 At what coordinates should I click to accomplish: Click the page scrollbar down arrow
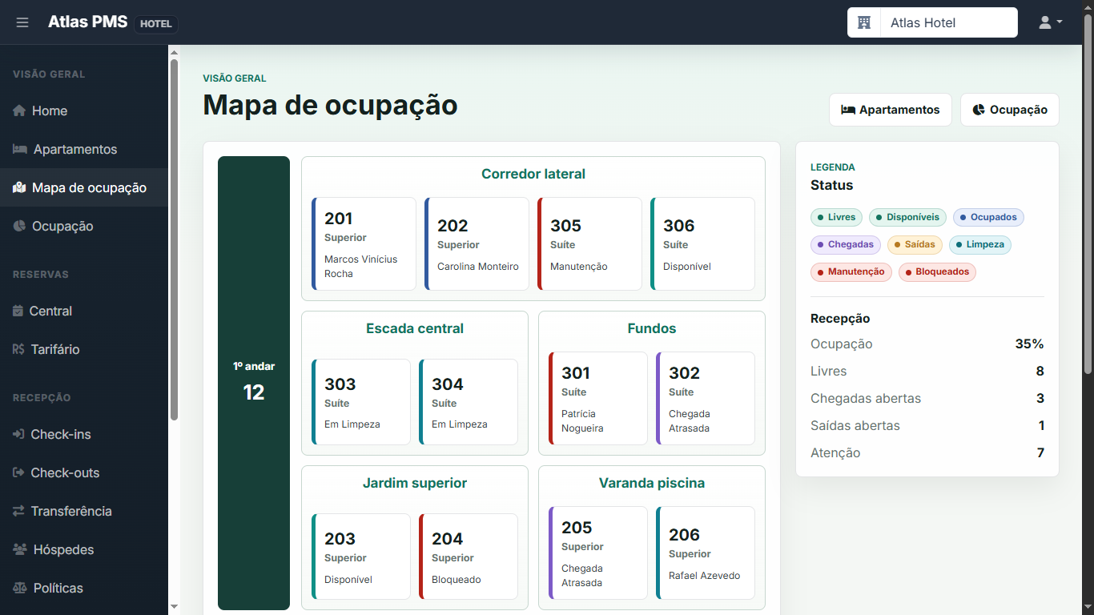pyautogui.click(x=1088, y=608)
